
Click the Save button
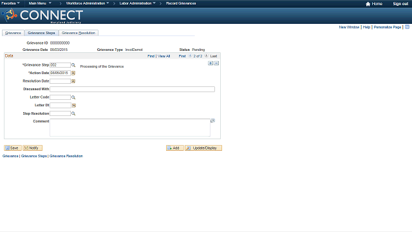click(13, 148)
